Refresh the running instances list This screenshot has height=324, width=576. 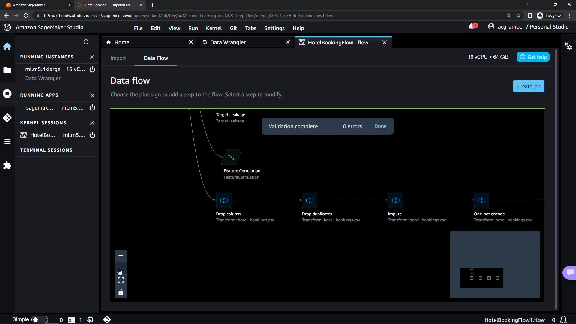point(86,42)
